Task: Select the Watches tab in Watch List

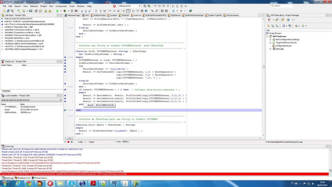Action: point(6,91)
